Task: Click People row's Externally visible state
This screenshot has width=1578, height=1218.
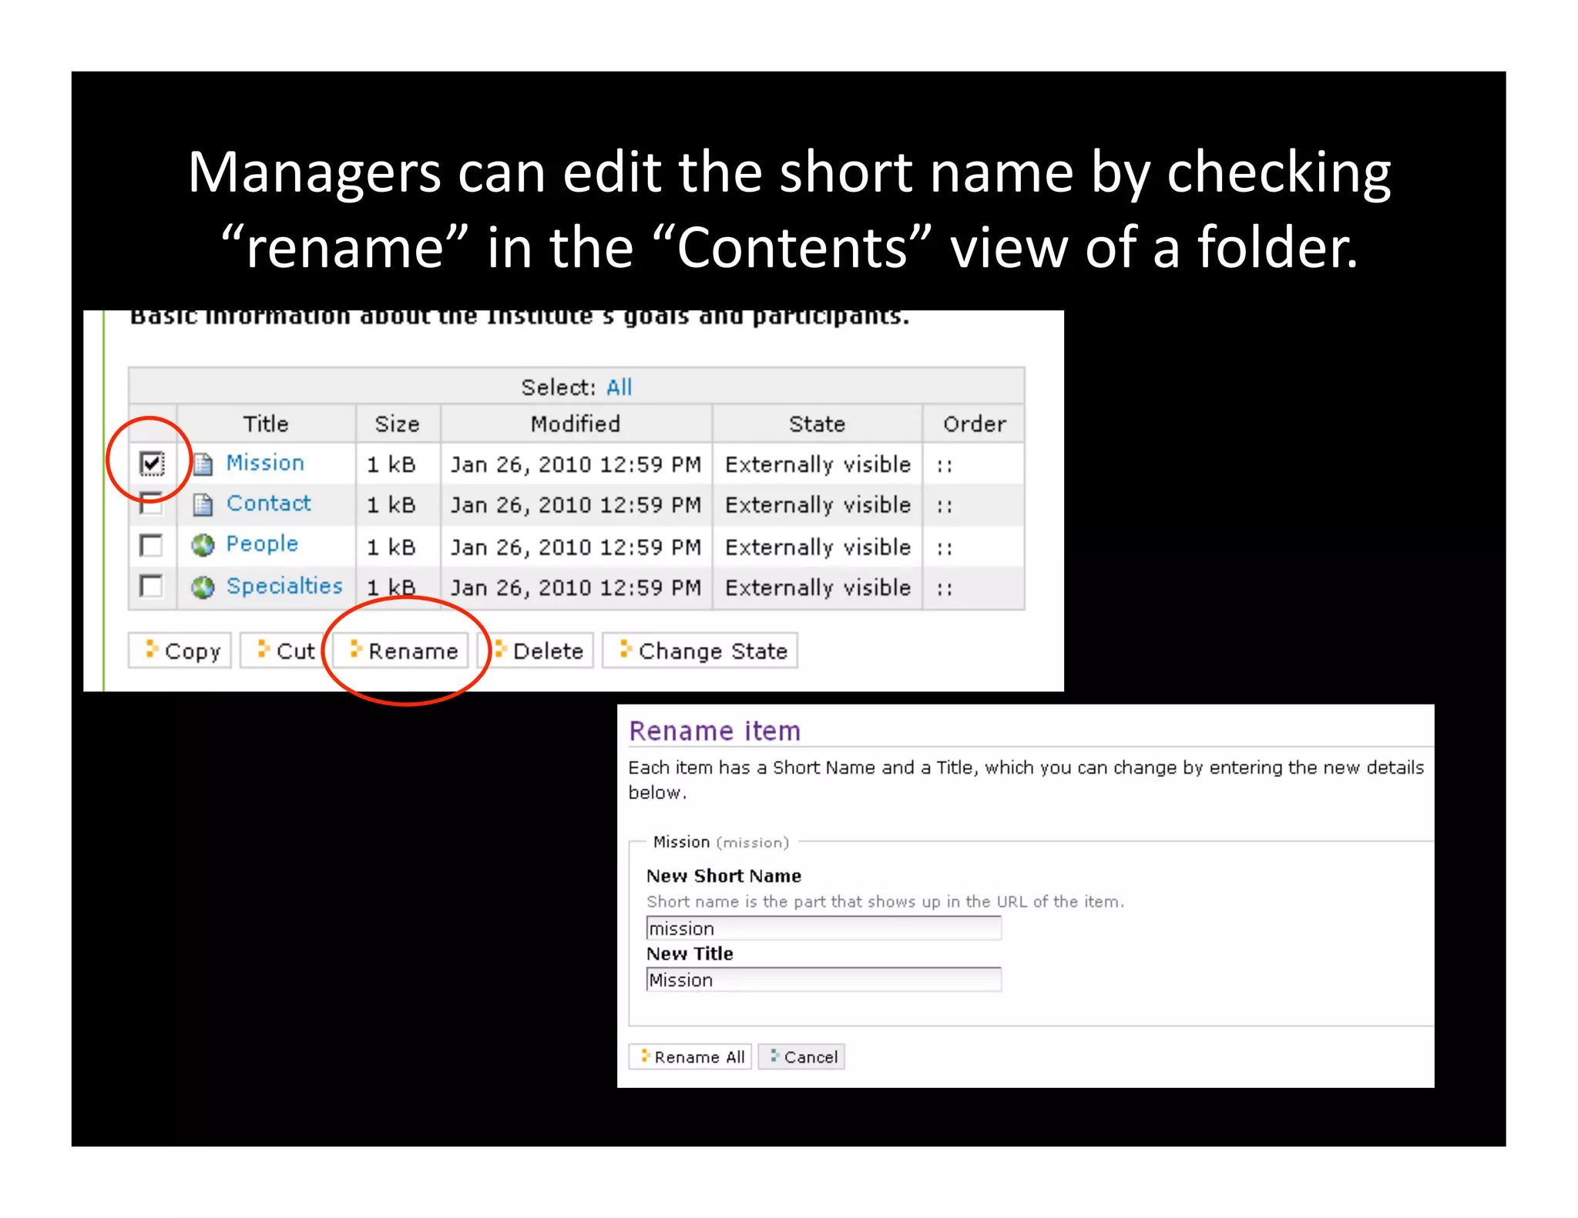Action: (818, 547)
